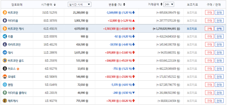
Task: Select the 비트코인 골드 coin name
Action: (x=16, y=61)
